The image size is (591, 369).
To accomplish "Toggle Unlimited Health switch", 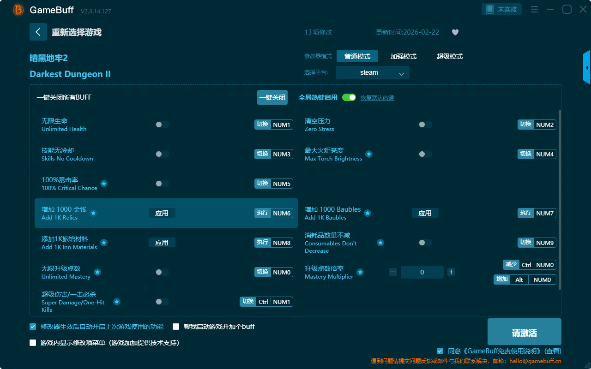I will 162,125.
